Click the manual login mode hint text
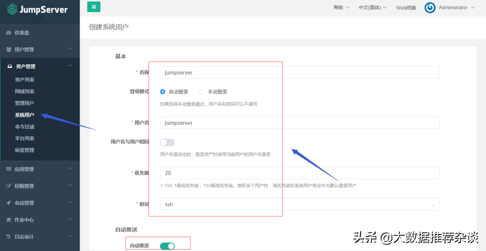486x251 pixels. [x=209, y=104]
